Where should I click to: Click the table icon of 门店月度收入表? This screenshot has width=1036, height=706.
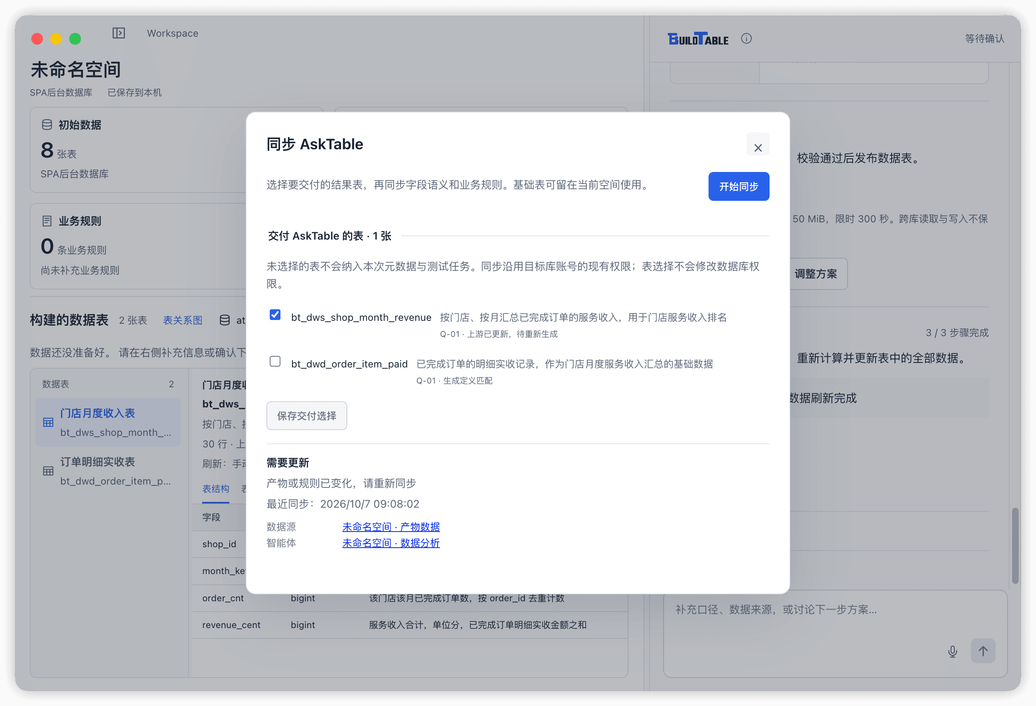pos(48,422)
